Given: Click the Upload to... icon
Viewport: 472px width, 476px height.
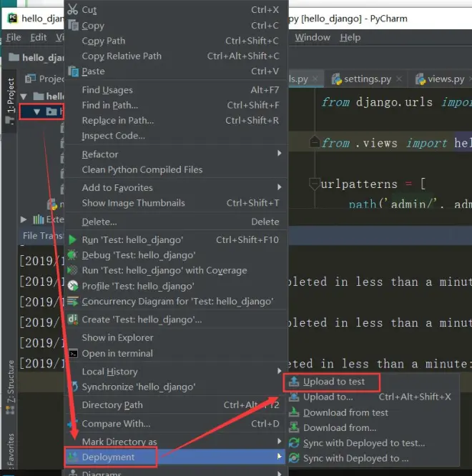Looking at the screenshot, I should (x=294, y=397).
